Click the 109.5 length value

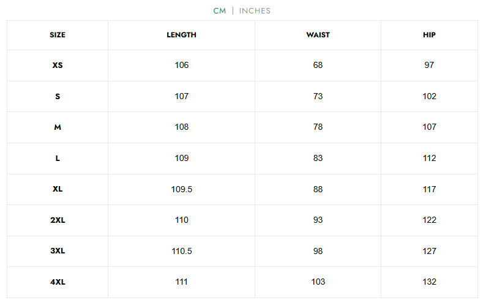coord(181,189)
